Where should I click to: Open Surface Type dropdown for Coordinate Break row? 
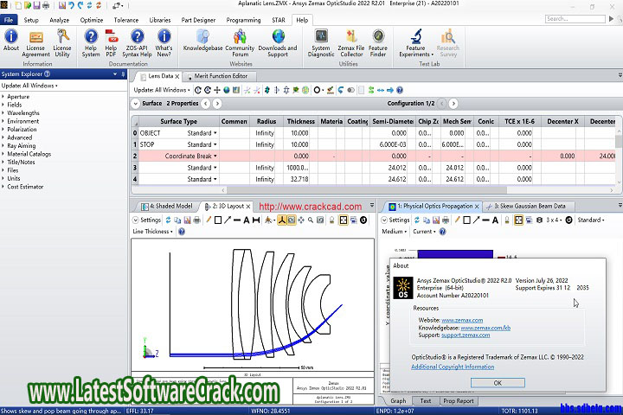(215, 156)
